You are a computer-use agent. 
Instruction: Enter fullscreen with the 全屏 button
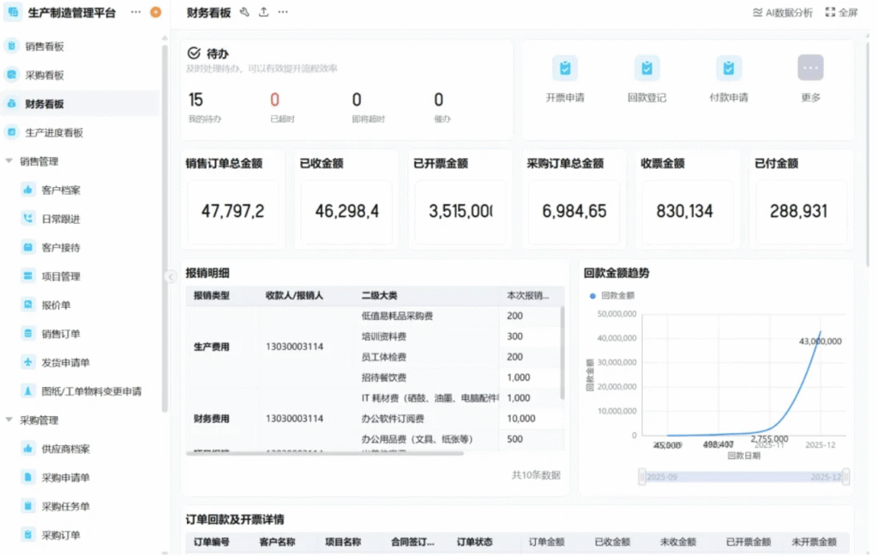point(841,13)
